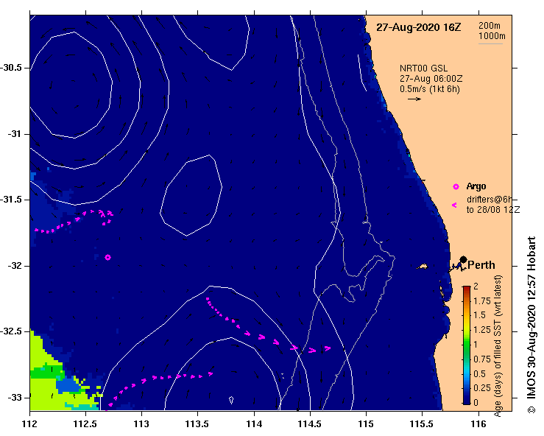Click the '1000m' depth contour legend label
This screenshot has width=544, height=436.
[x=490, y=36]
